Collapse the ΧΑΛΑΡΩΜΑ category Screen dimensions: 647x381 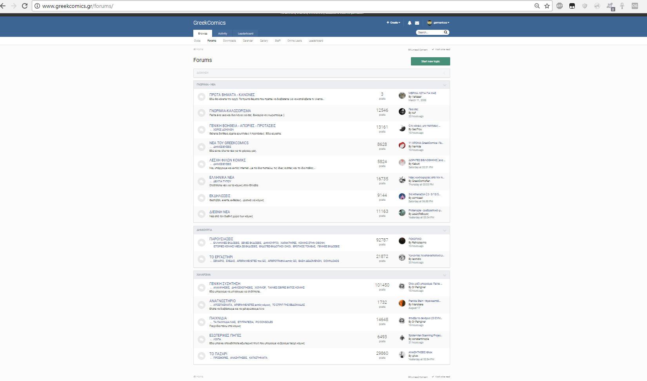coord(445,275)
